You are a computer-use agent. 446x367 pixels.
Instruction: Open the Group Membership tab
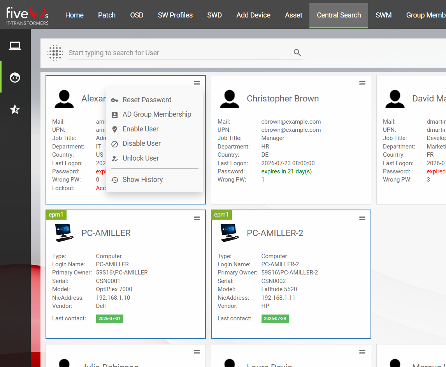426,15
